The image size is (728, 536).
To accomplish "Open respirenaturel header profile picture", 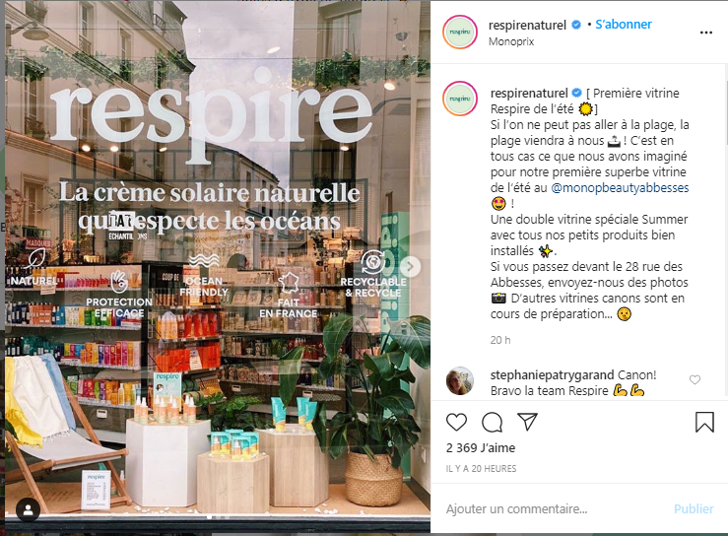I will pos(460,32).
